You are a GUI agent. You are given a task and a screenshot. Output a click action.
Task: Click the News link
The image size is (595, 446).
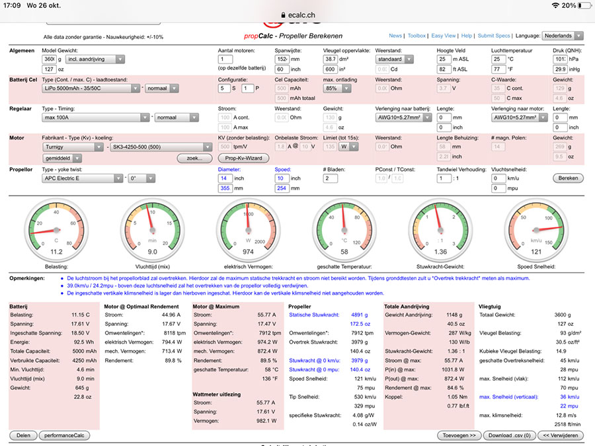395,36
